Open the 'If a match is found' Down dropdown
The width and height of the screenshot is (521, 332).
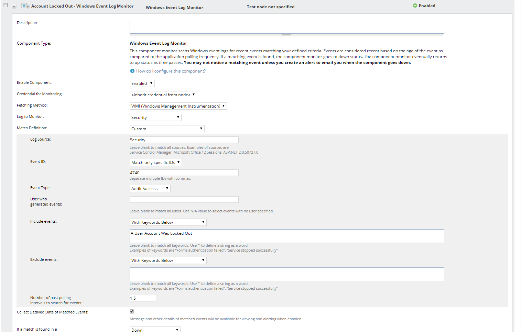coord(155,330)
